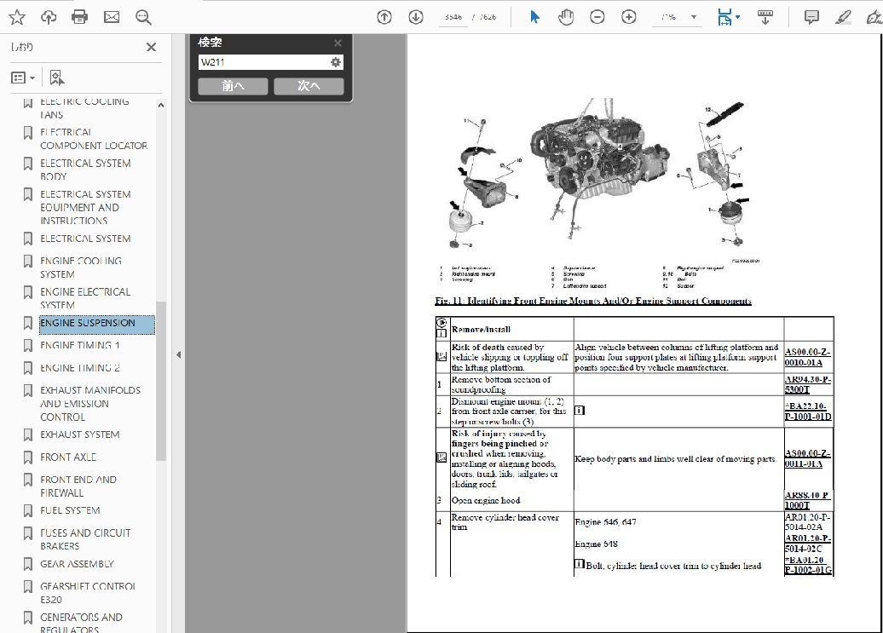Go to previous page with up arrow
Viewport: 883px width, 633px height.
click(x=384, y=17)
